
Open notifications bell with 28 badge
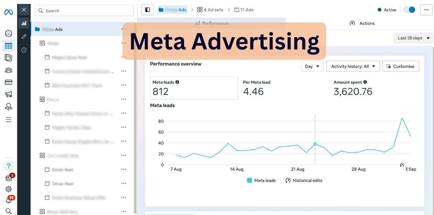coord(8,200)
